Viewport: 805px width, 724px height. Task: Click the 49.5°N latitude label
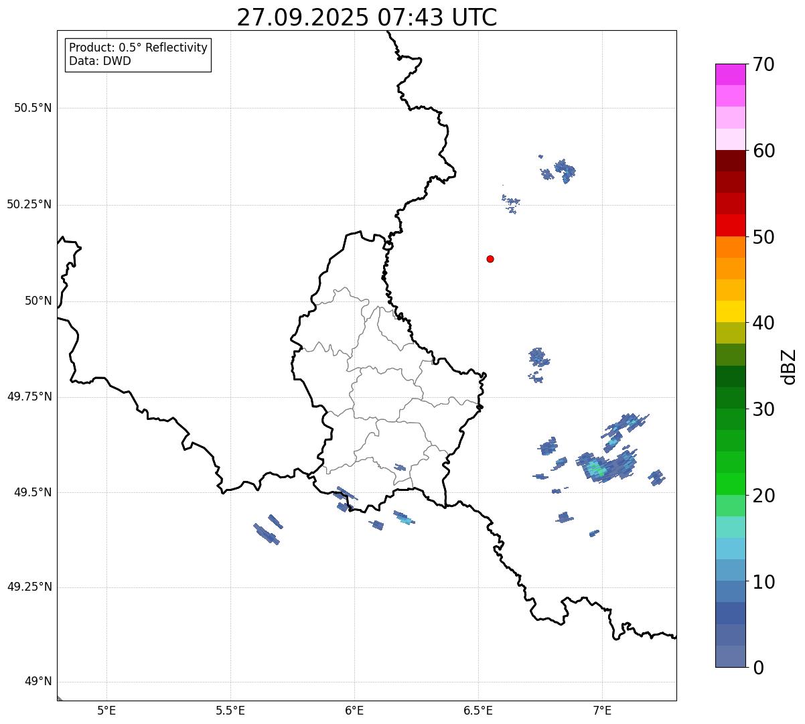click(x=33, y=492)
